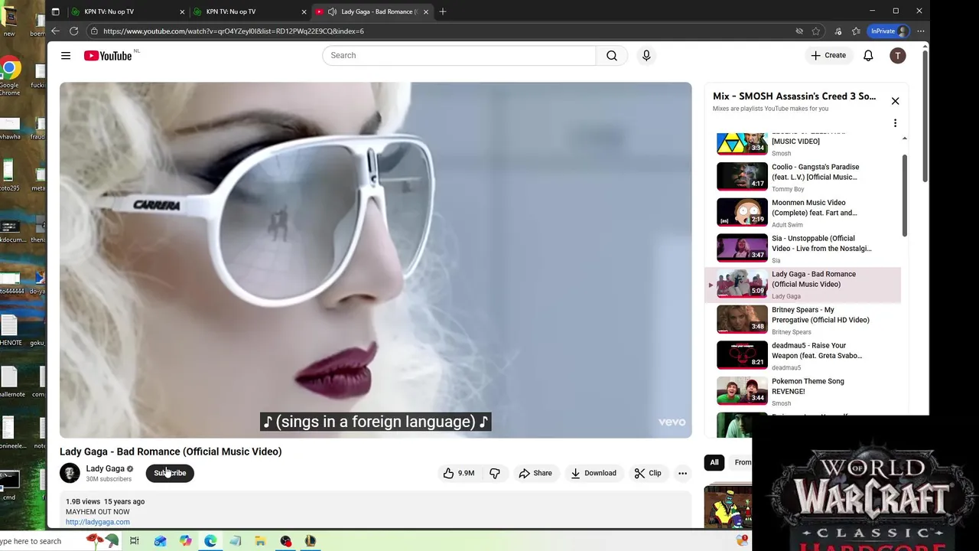Mute the Lady Gaga tab via speaker icon
The width and height of the screenshot is (979, 551).
pos(332,11)
